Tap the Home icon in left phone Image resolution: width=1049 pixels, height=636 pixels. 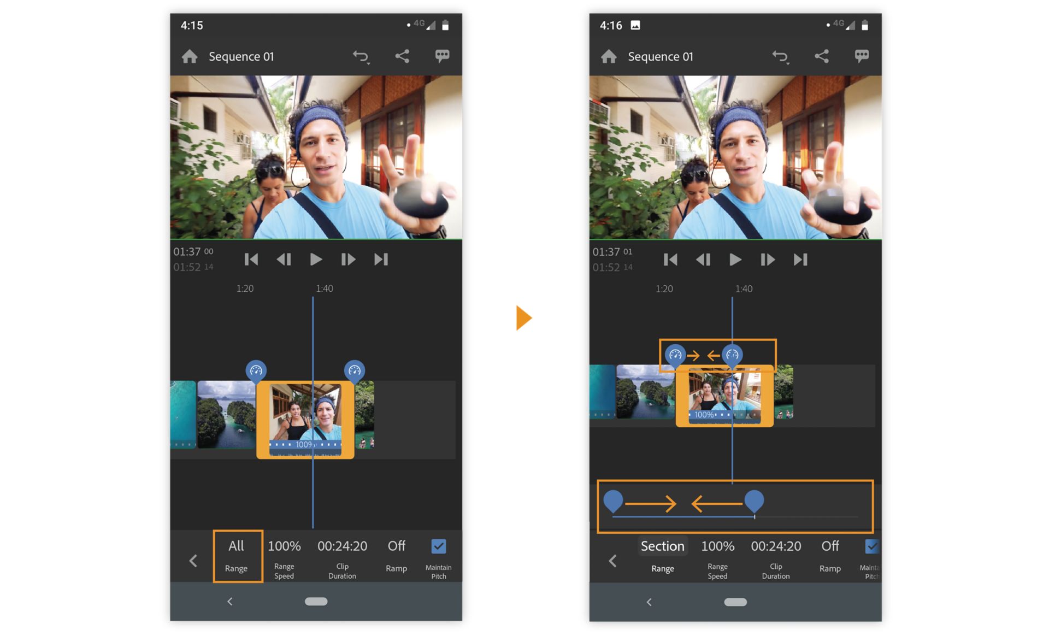point(190,56)
